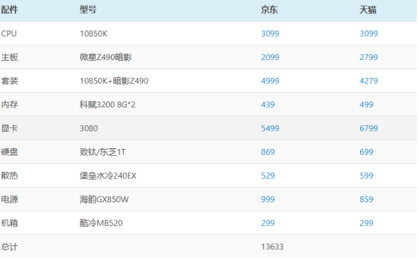Click the 天猫 price 2799 for 主板
418x258 pixels.
(368, 58)
